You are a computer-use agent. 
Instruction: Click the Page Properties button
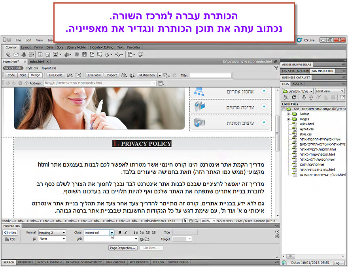123,248
